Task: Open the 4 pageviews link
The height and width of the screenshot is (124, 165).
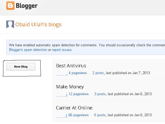Action: tap(78, 73)
